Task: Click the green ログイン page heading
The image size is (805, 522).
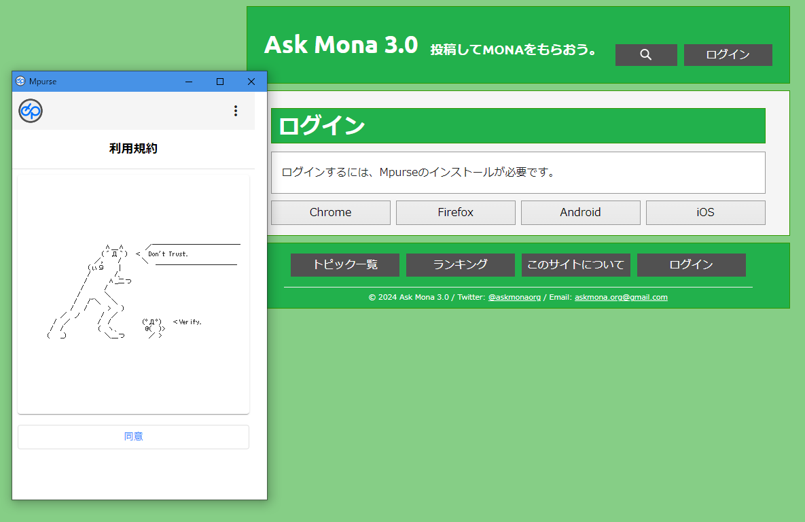Action: tap(518, 126)
